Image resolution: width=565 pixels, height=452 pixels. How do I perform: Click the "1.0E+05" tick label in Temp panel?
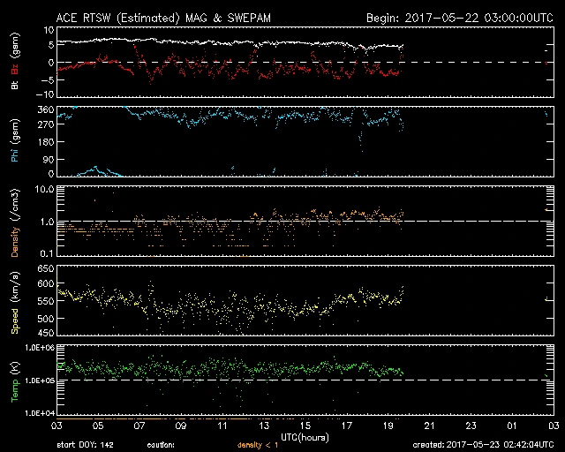coord(40,380)
